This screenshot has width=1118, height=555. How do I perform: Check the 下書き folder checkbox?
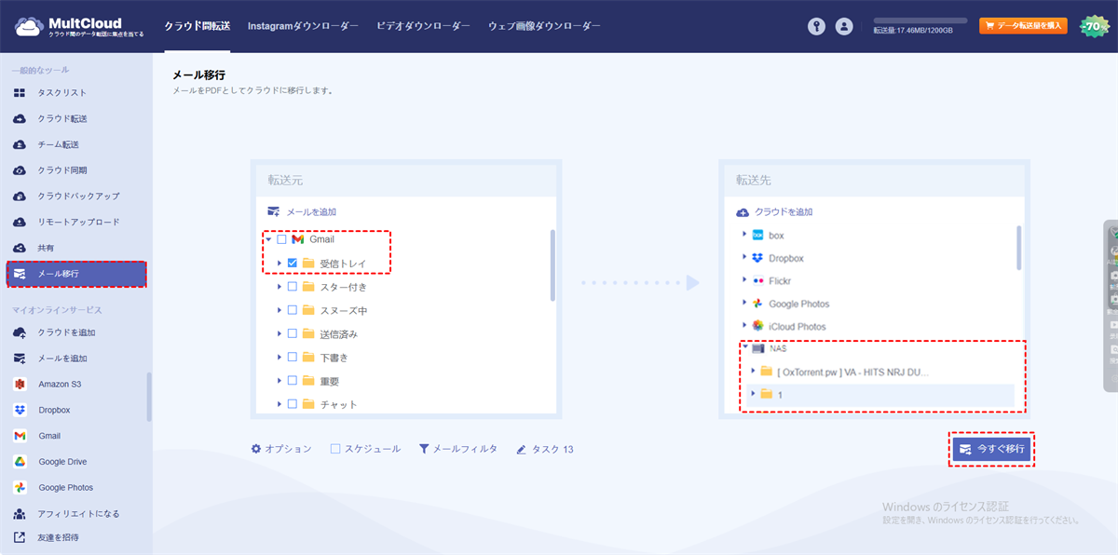point(293,357)
